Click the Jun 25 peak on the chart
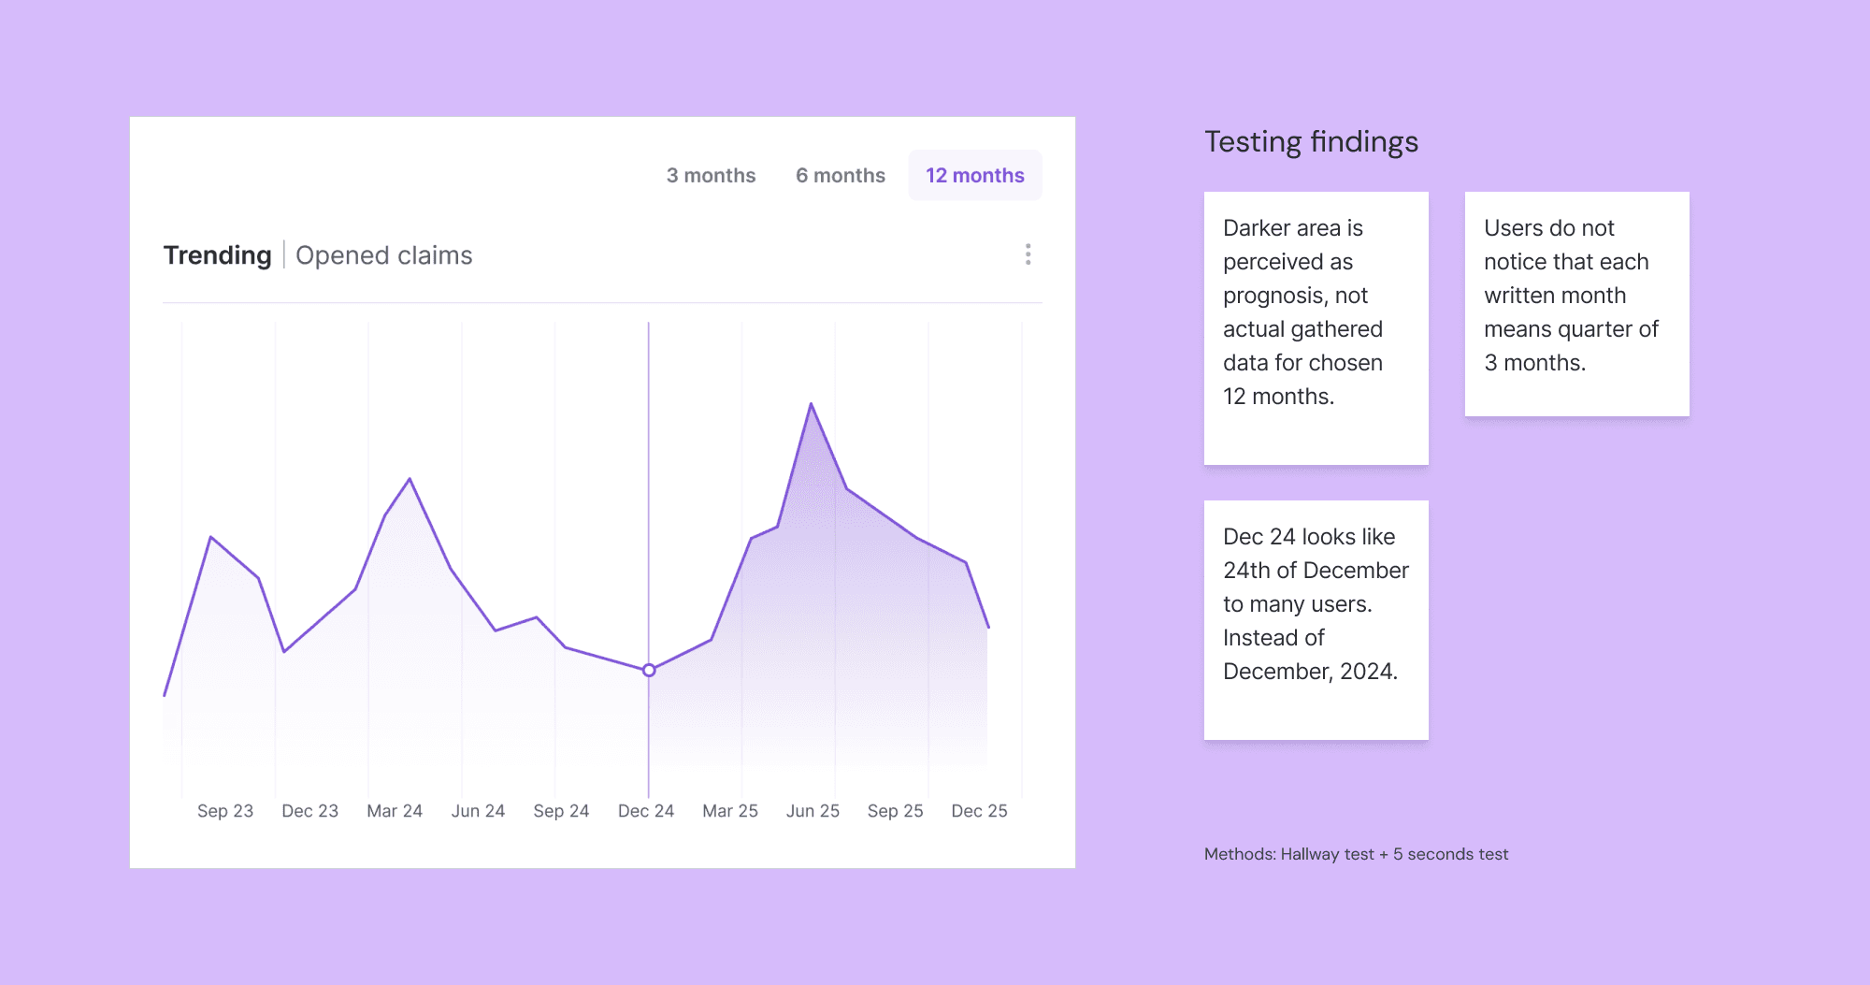This screenshot has height=985, width=1870. point(812,405)
